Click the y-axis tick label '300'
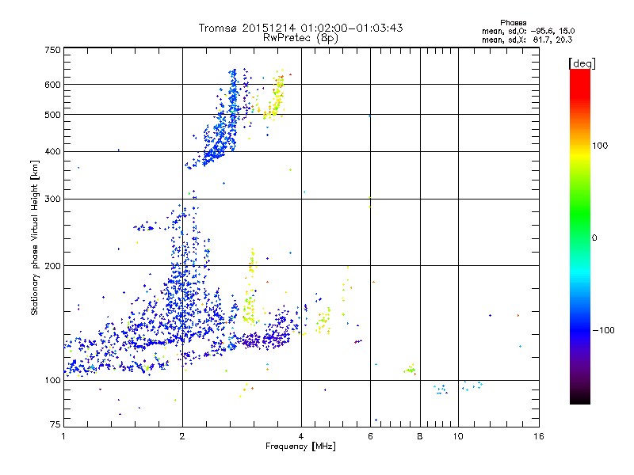The image size is (634, 475). (52, 199)
